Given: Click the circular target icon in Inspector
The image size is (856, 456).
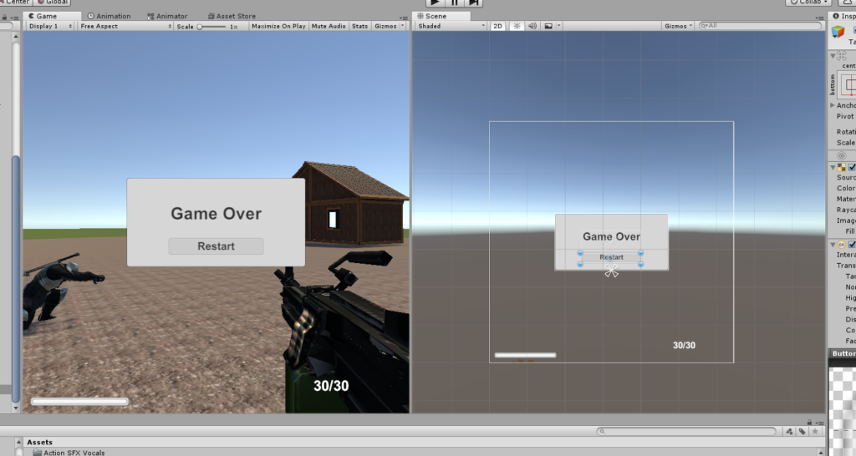Looking at the screenshot, I should (841, 155).
